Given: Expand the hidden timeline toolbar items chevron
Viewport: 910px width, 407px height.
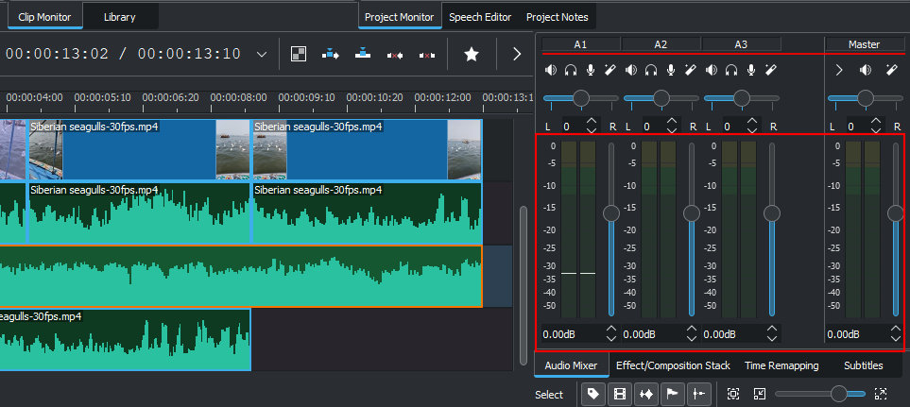Looking at the screenshot, I should [516, 55].
